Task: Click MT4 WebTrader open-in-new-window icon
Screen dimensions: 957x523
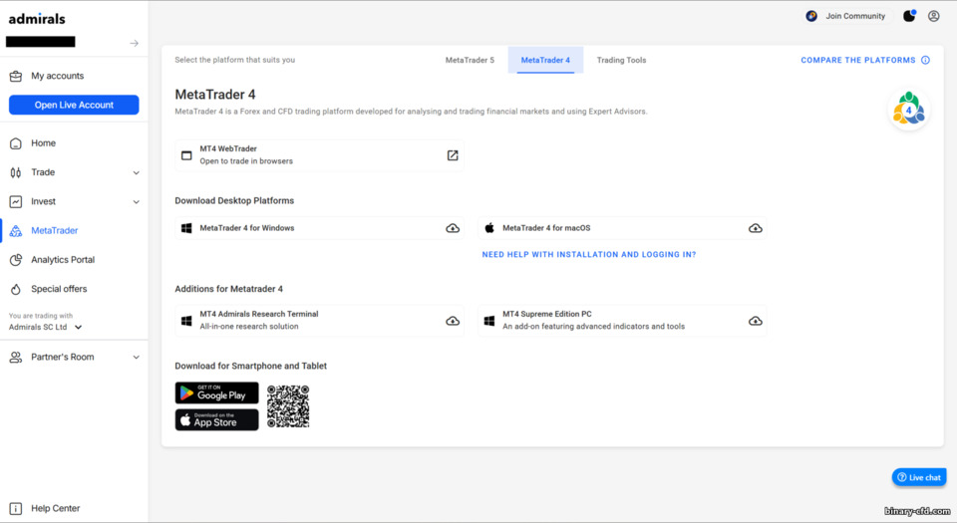Action: [x=453, y=155]
